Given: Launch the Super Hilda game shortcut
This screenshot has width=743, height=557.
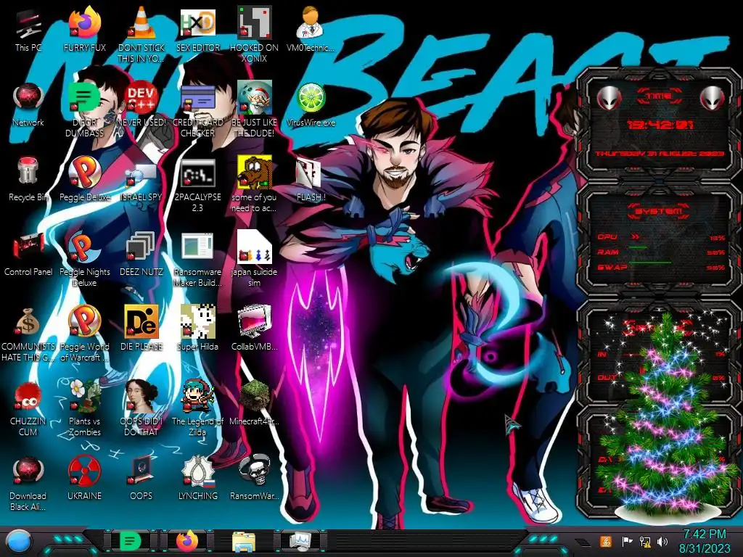Looking at the screenshot, I should click(x=198, y=329).
